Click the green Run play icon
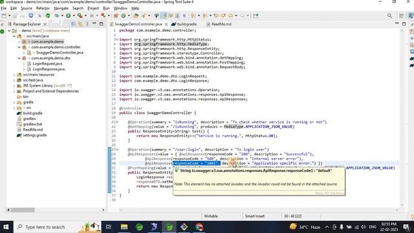The width and height of the screenshot is (414, 233). coord(69,16)
